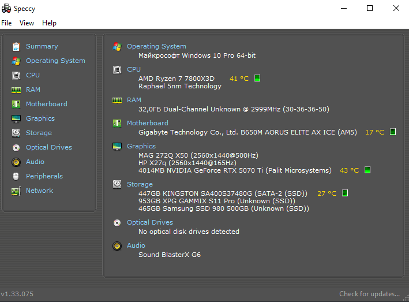Click the CPU chip icon in sidebar
This screenshot has width=409, height=302.
[x=16, y=76]
